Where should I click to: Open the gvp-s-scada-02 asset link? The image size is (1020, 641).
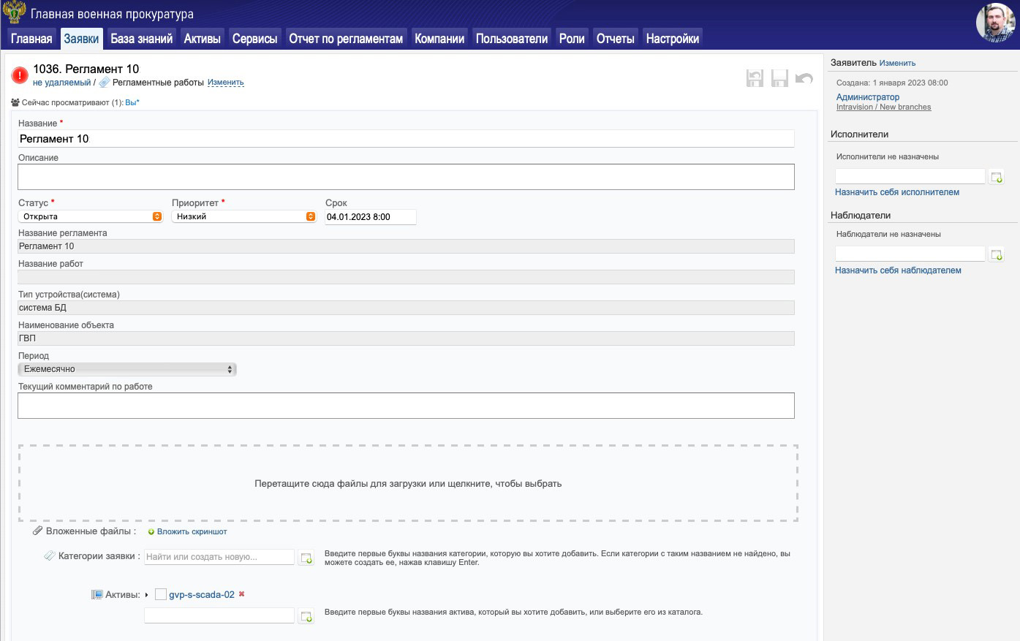click(x=202, y=595)
